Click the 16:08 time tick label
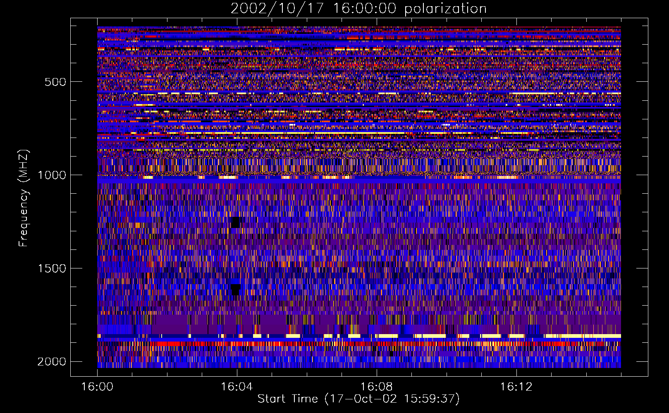Screen dimensions: 669x413 click(377, 387)
